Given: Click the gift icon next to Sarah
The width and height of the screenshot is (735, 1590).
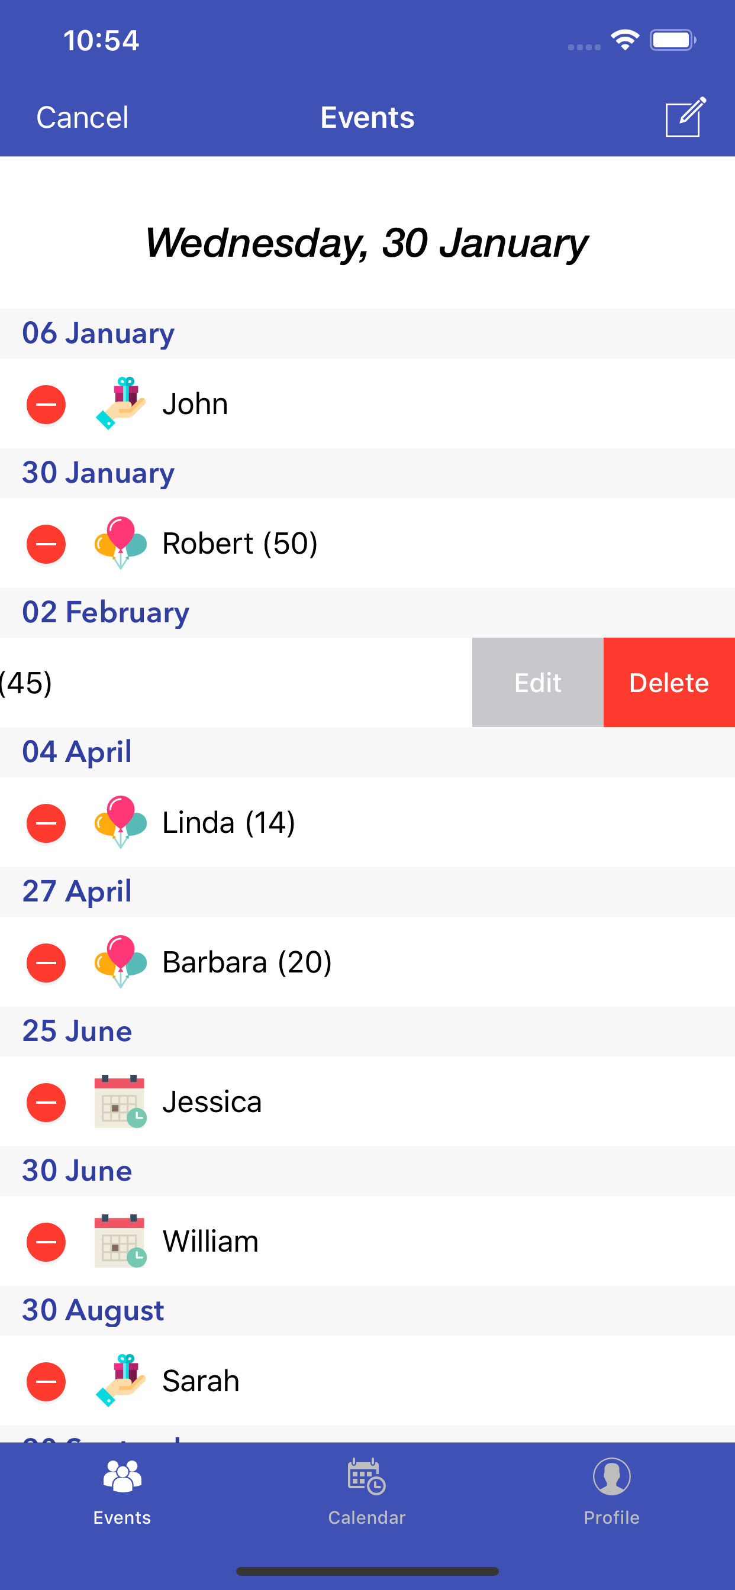Looking at the screenshot, I should (121, 1380).
